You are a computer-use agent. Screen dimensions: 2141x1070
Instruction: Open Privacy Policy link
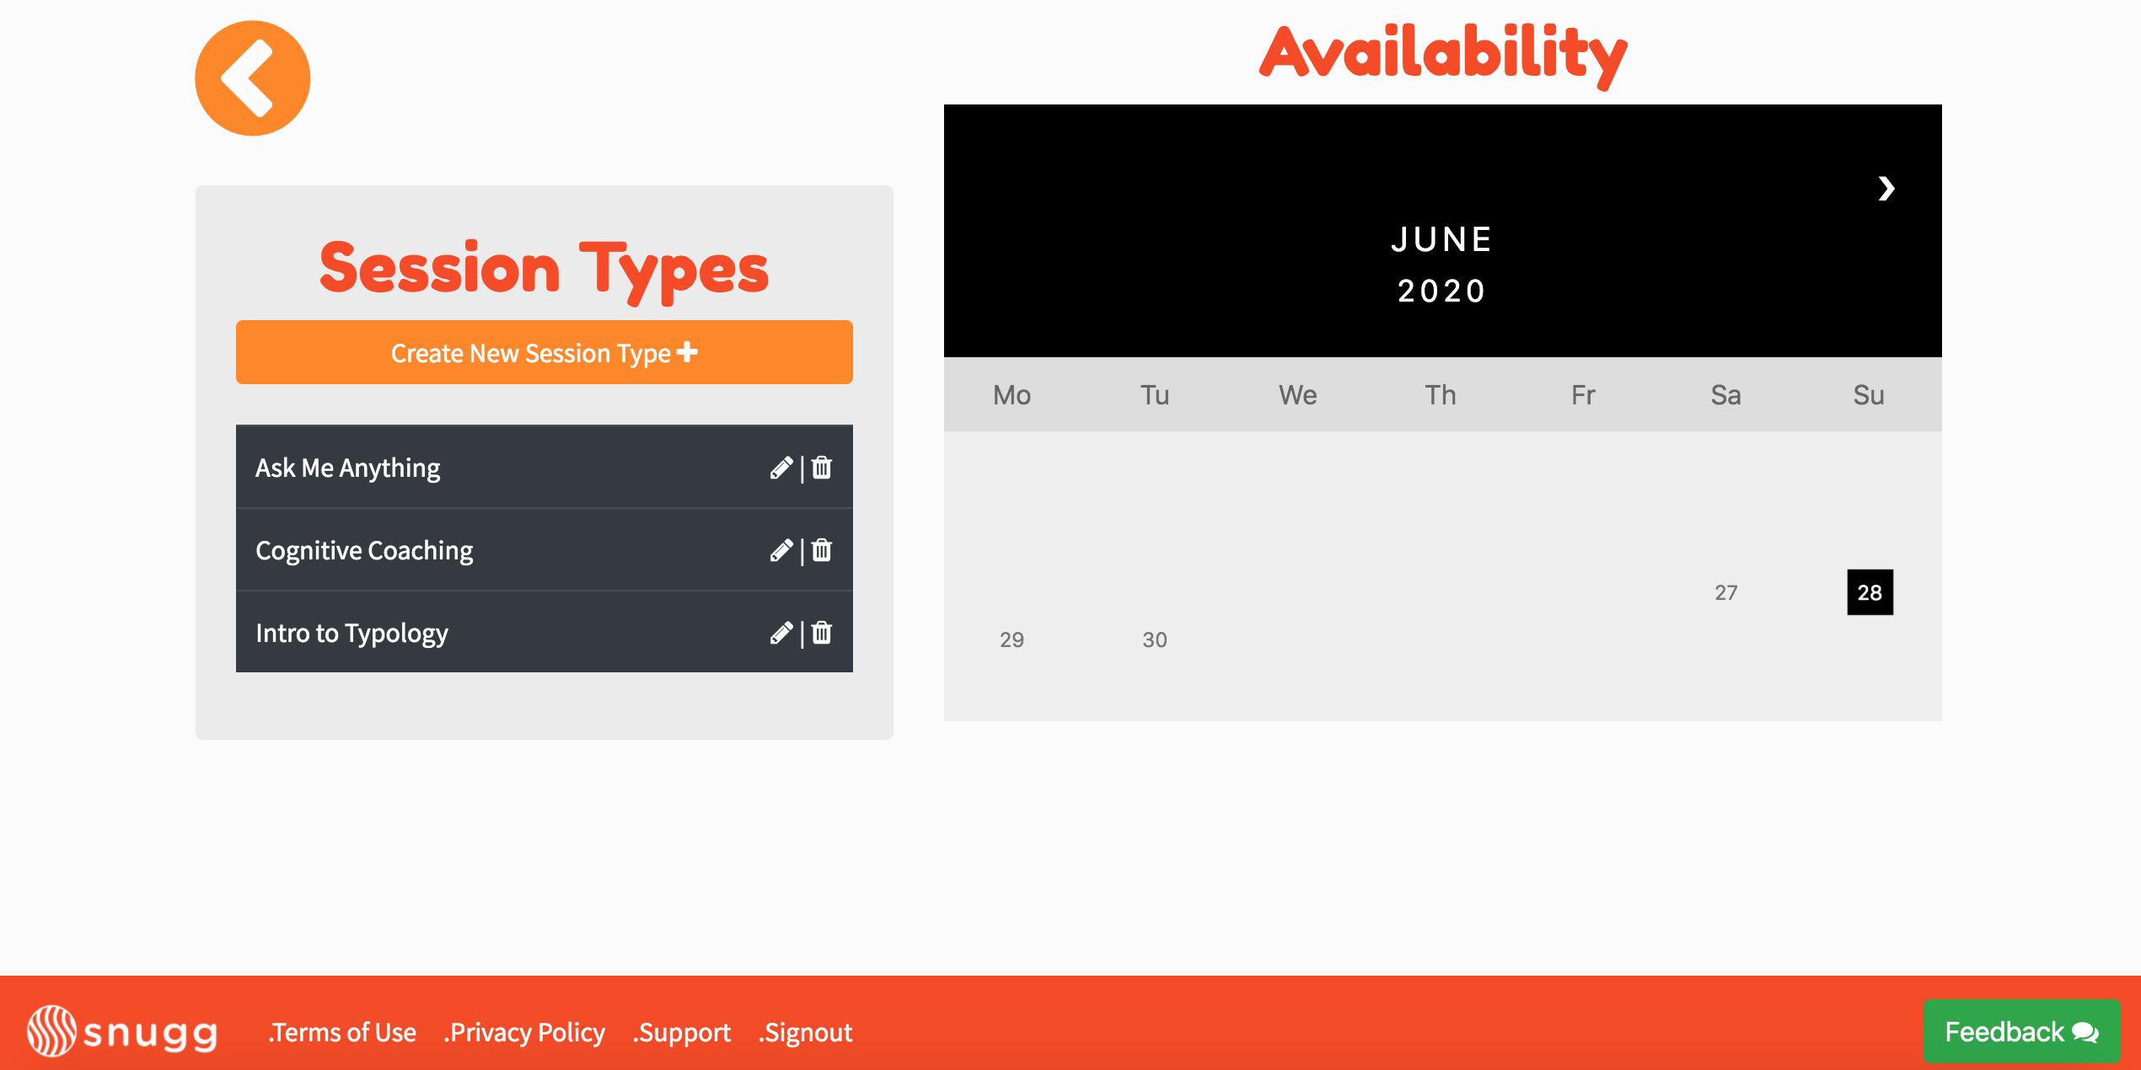[x=524, y=1032]
